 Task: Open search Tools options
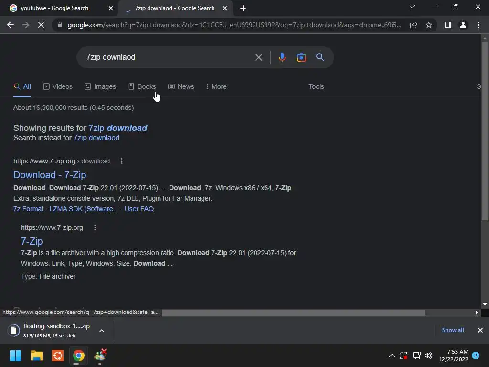point(316,87)
